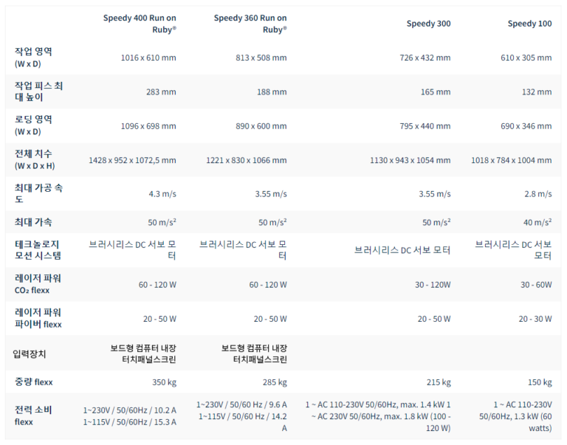Image resolution: width=567 pixels, height=445 pixels.
Task: Click the 테크놀로지 모션 시스템 row label
Action: click(38, 250)
